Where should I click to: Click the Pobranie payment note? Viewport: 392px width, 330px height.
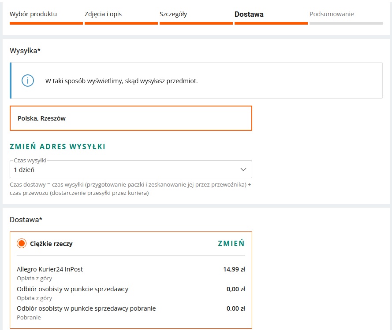[x=29, y=317]
